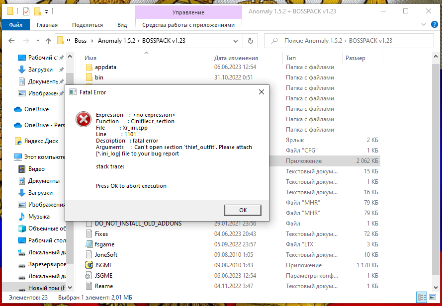The width and height of the screenshot is (442, 306).
Task: Open Новый том drive in sidebar
Action: coord(41,288)
